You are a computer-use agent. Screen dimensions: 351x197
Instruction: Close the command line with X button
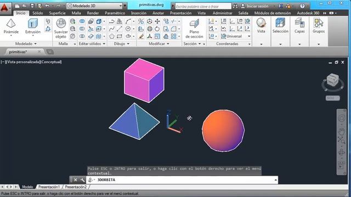tap(76, 180)
